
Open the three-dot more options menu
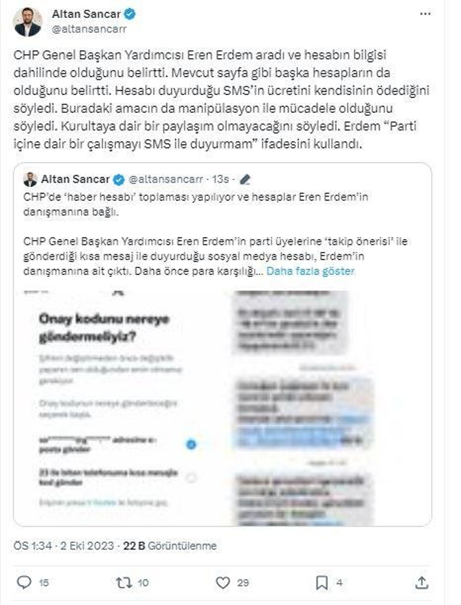tap(425, 14)
